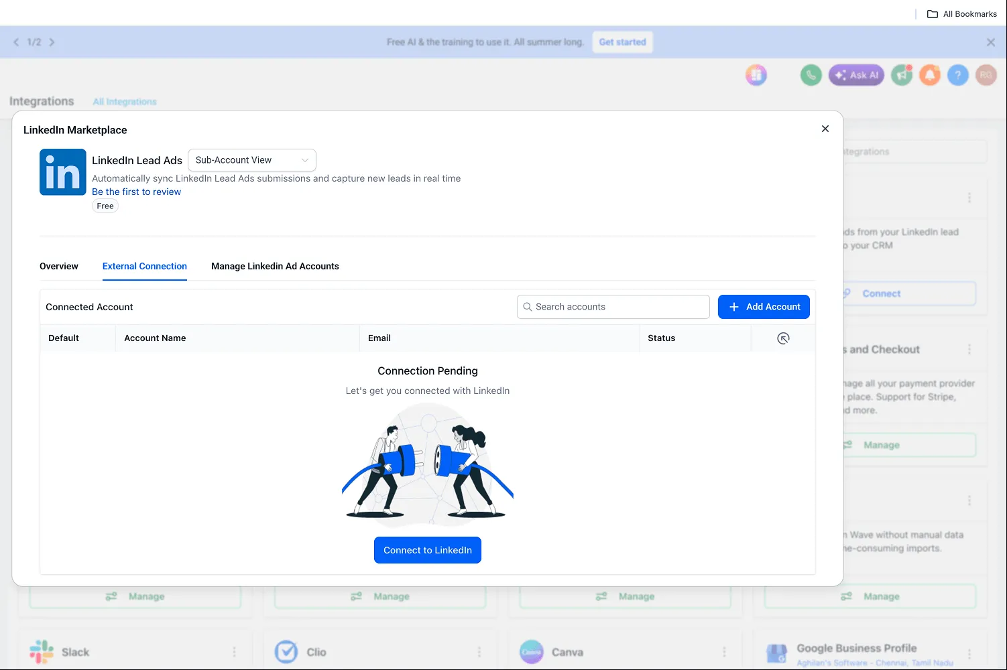Open the megaphone announcements icon

[902, 75]
